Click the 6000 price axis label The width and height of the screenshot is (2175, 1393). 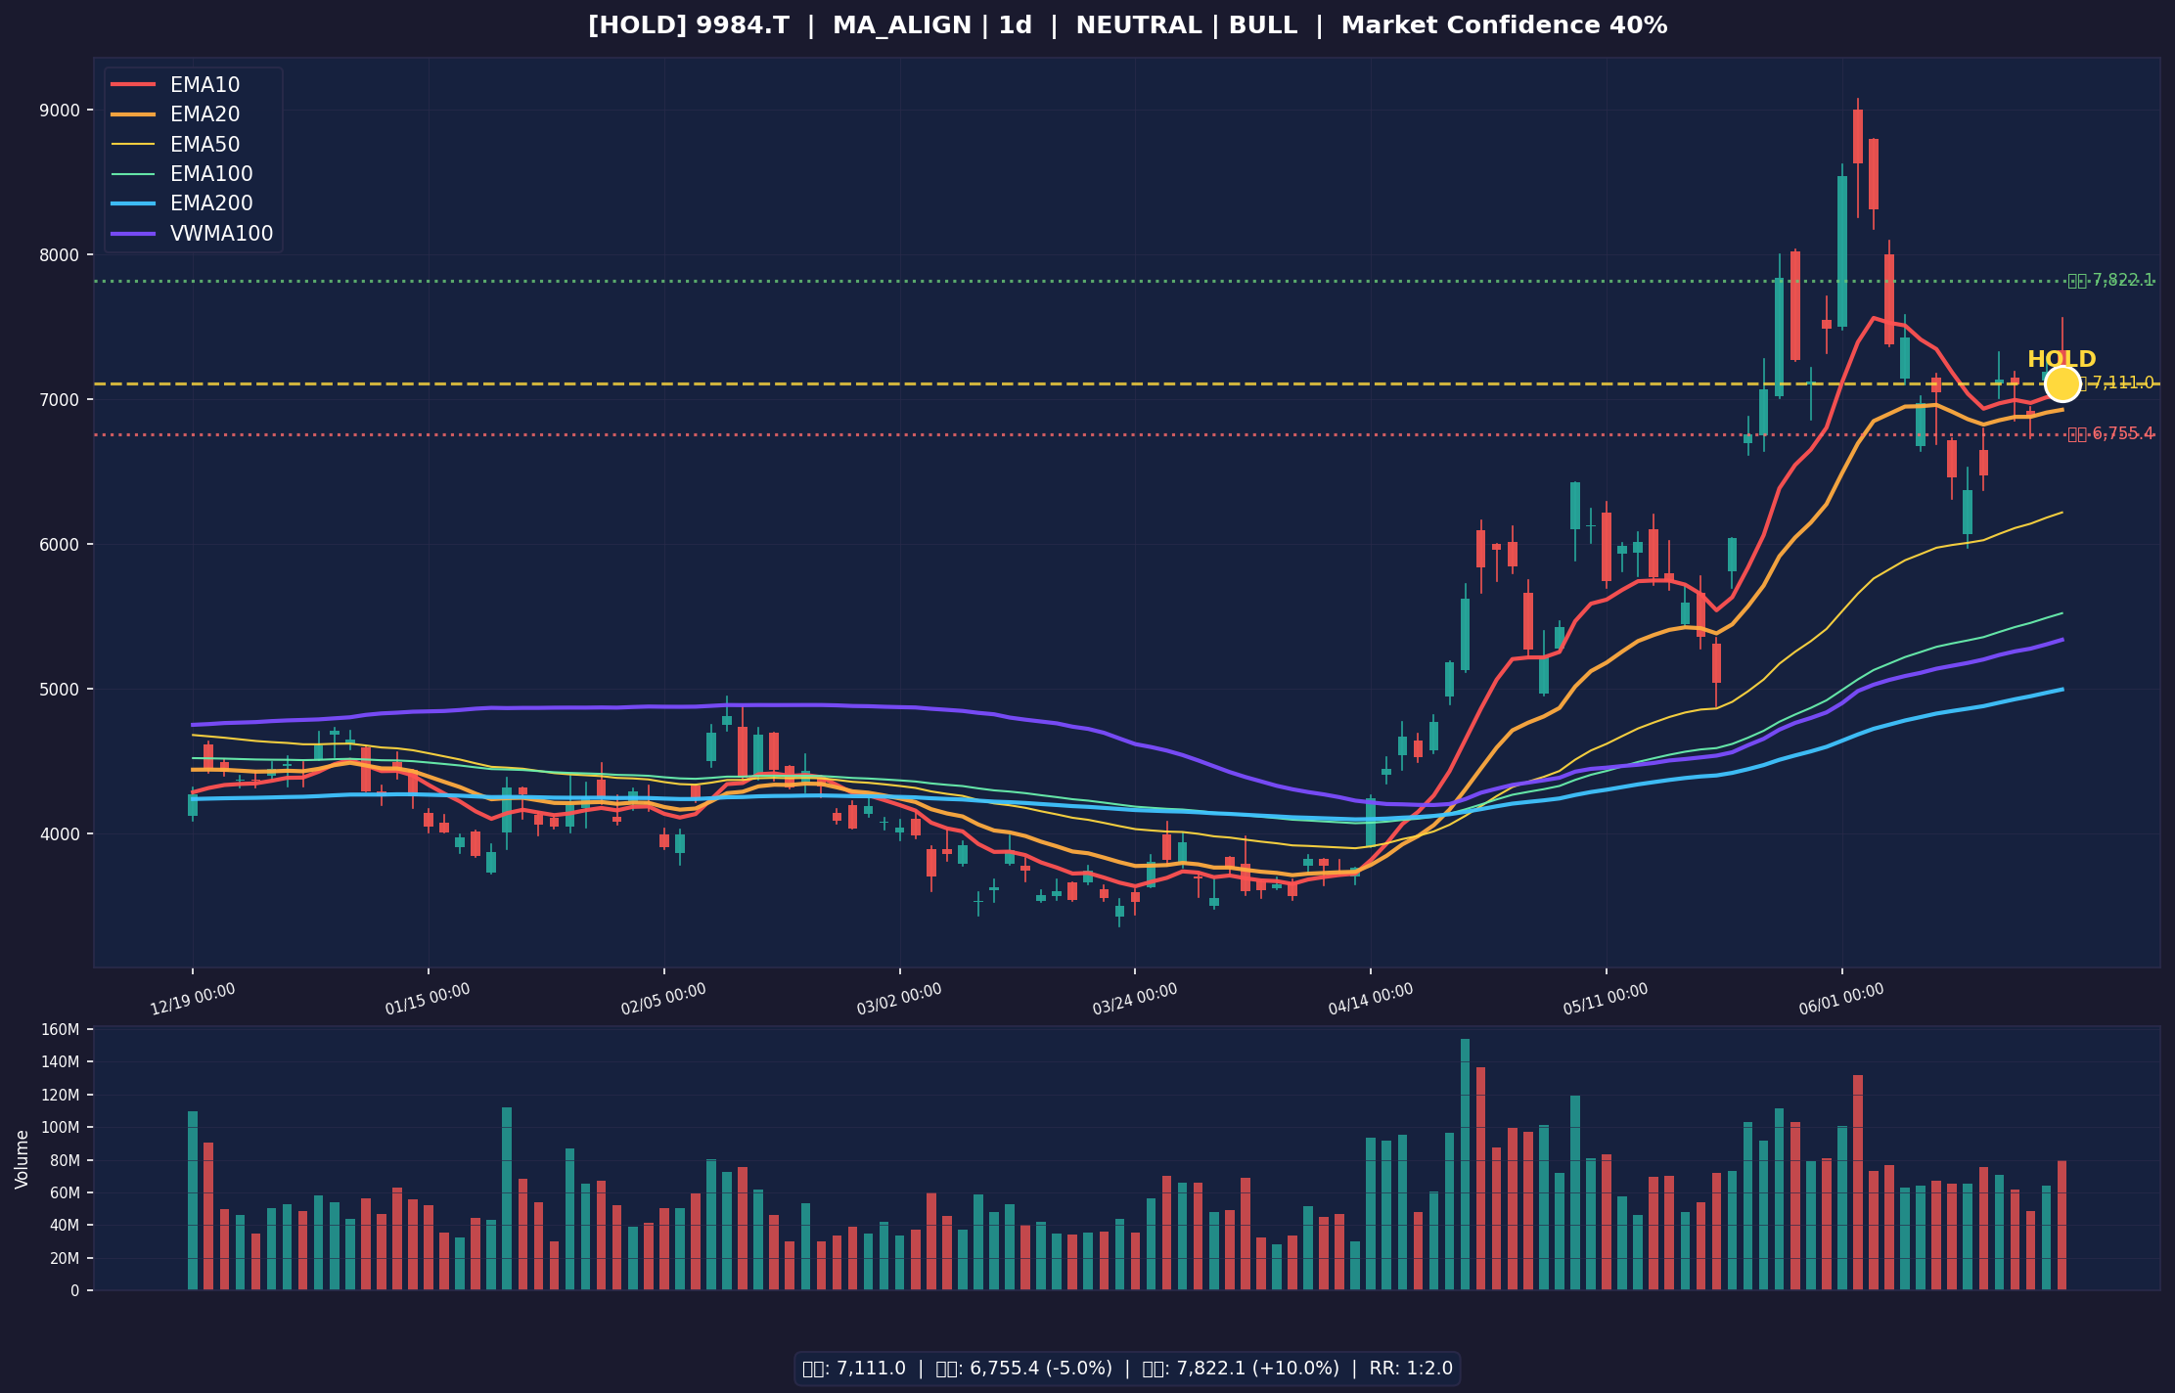click(x=62, y=544)
